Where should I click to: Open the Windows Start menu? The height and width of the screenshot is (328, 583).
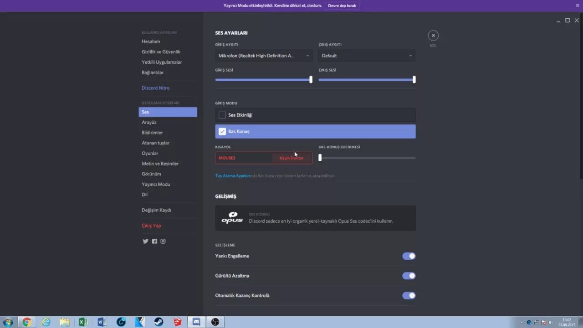pyautogui.click(x=8, y=322)
